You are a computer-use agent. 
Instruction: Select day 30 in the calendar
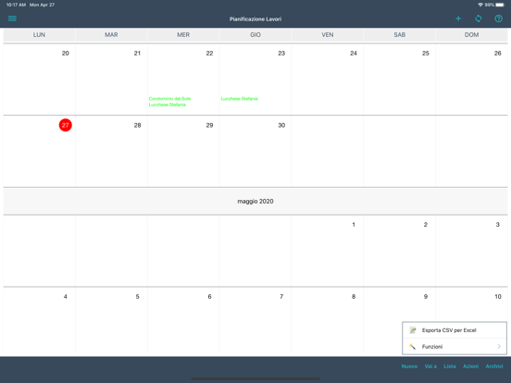pos(281,125)
